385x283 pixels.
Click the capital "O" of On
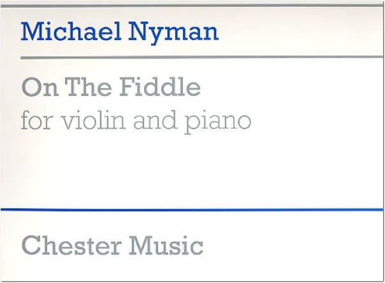click(x=31, y=88)
